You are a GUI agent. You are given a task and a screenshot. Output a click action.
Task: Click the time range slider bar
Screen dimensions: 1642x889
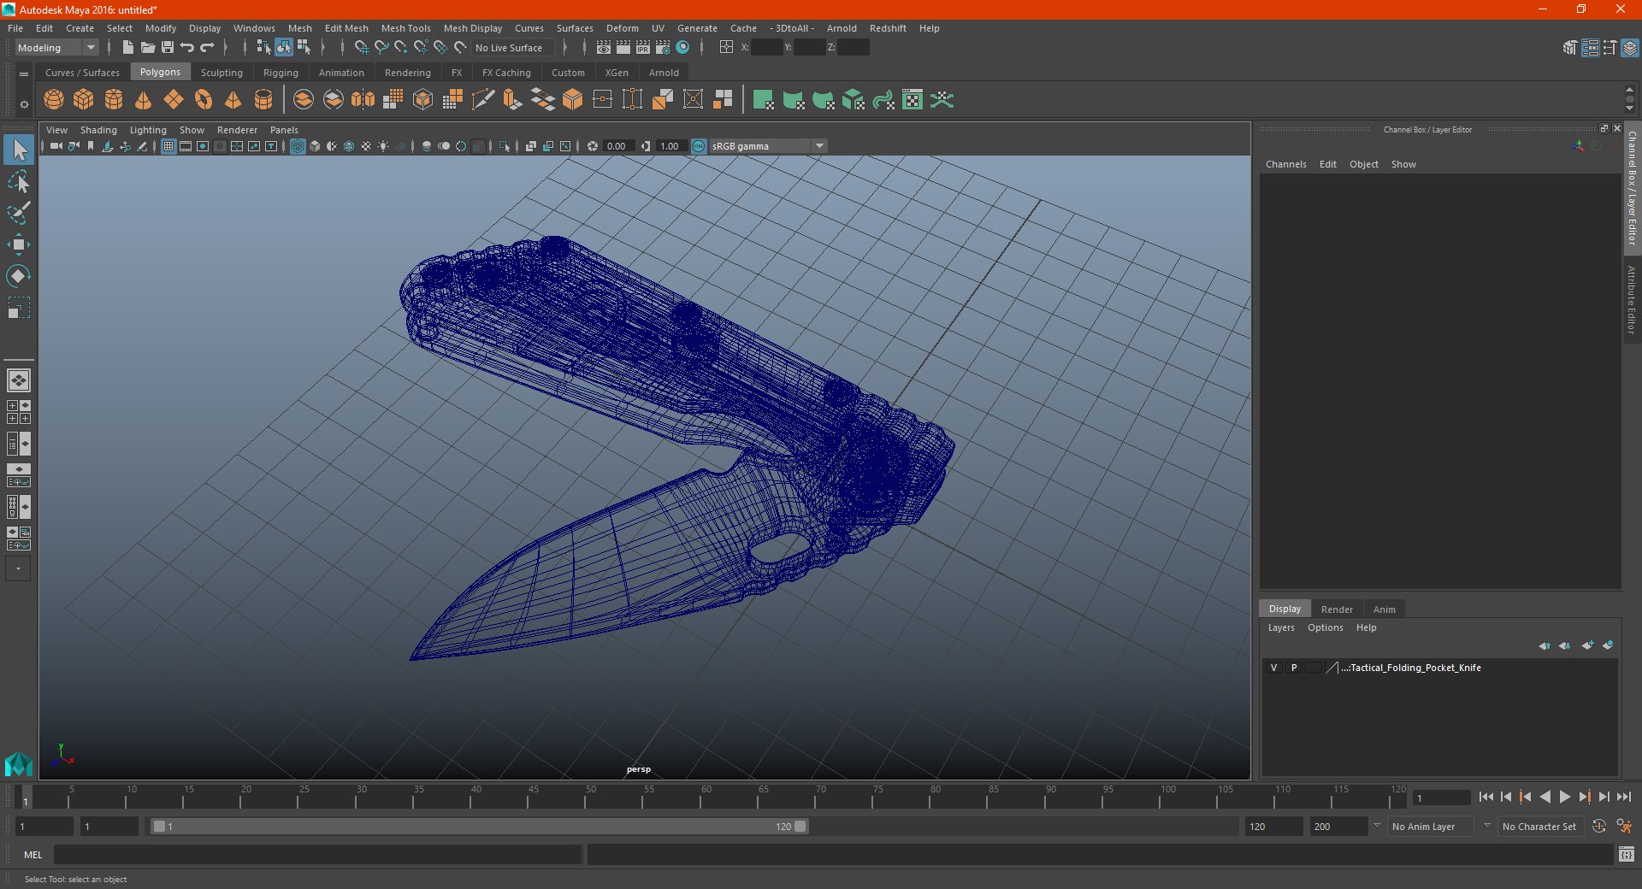[479, 827]
